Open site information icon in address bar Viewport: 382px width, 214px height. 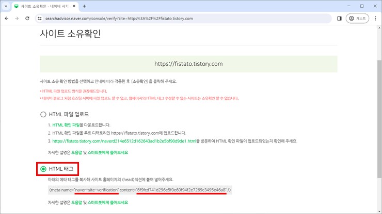coord(40,19)
